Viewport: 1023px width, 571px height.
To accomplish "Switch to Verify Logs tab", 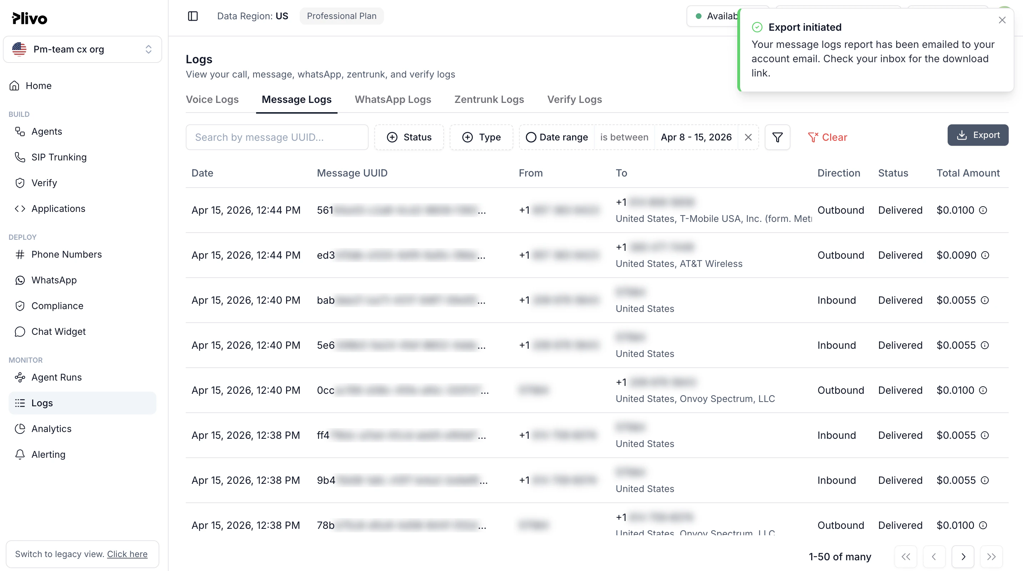I will 574,100.
